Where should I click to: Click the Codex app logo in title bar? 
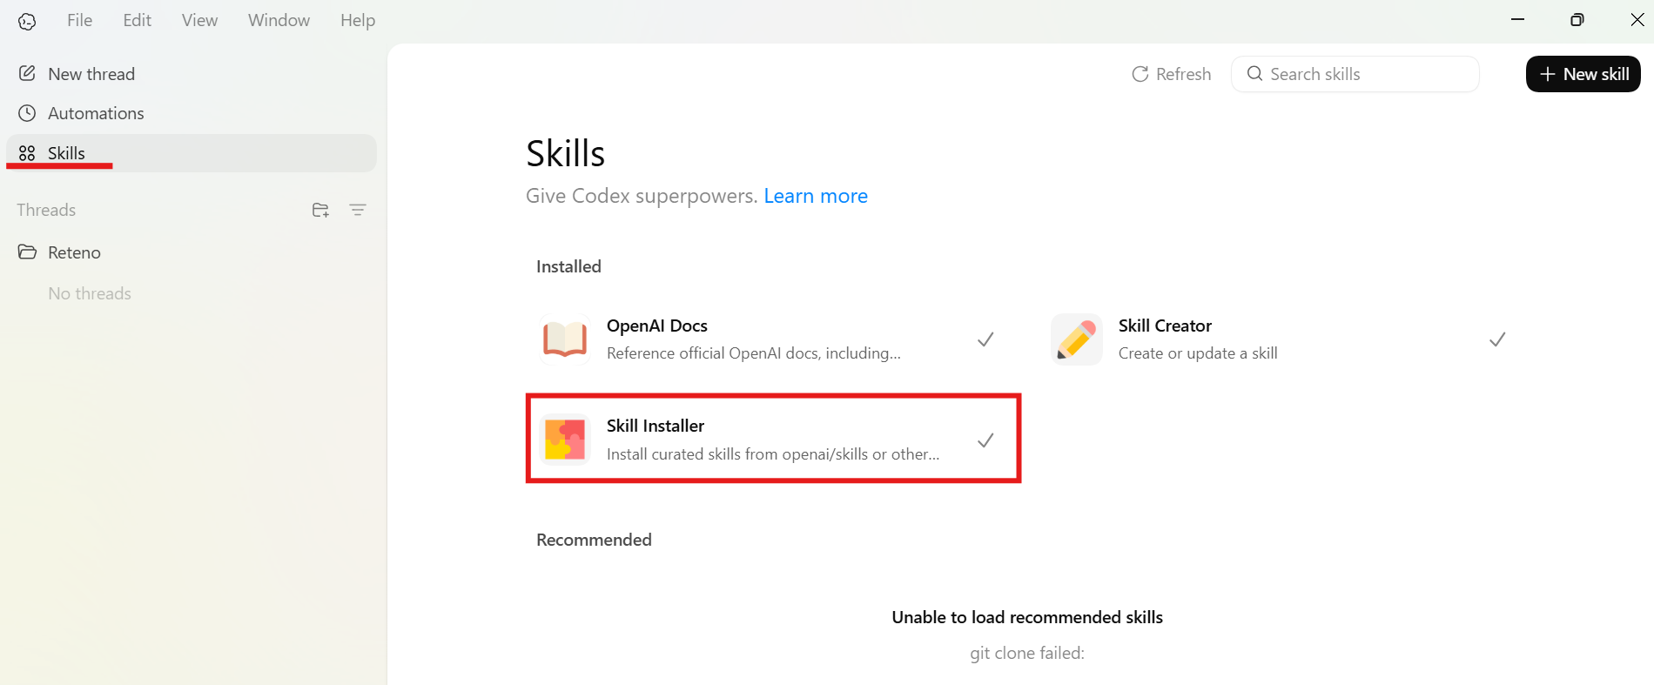pyautogui.click(x=26, y=20)
